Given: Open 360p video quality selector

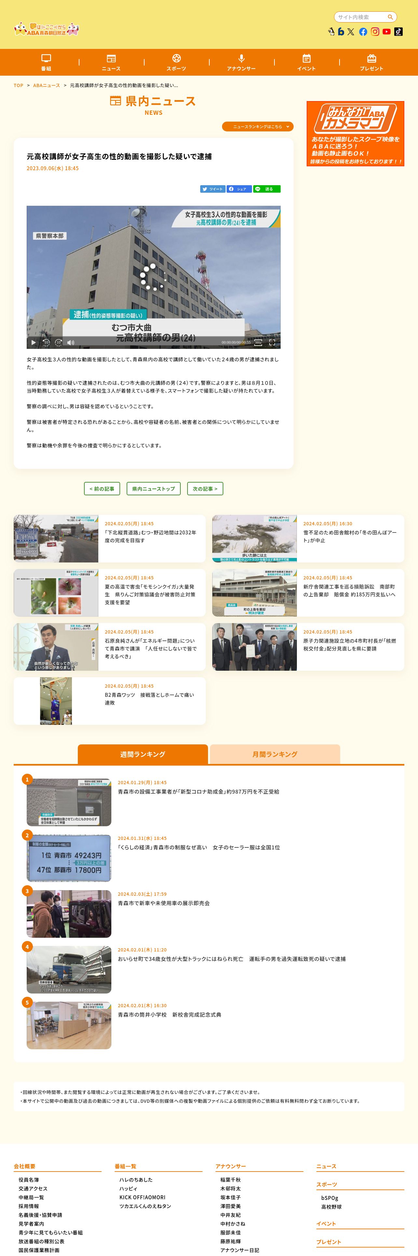Looking at the screenshot, I should (x=258, y=342).
